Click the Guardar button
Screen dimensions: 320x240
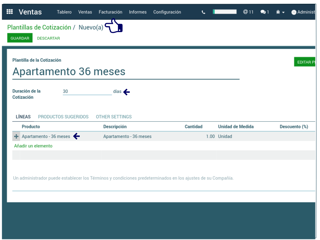pos(20,38)
